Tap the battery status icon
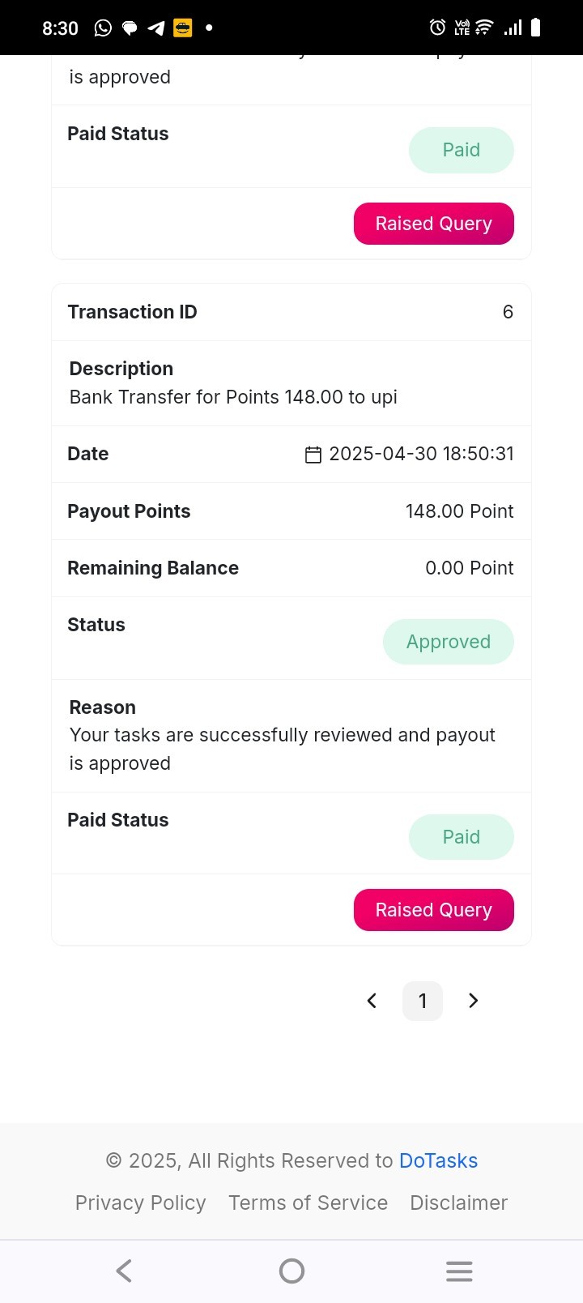 point(535,28)
